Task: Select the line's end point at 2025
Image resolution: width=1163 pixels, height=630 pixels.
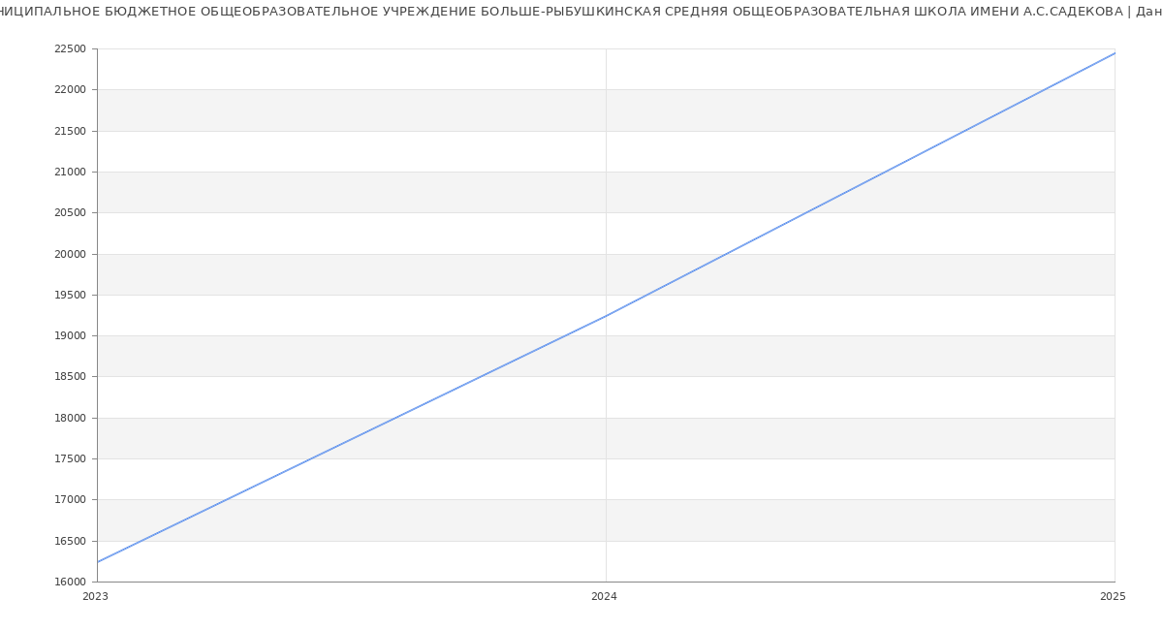Action: [1114, 53]
